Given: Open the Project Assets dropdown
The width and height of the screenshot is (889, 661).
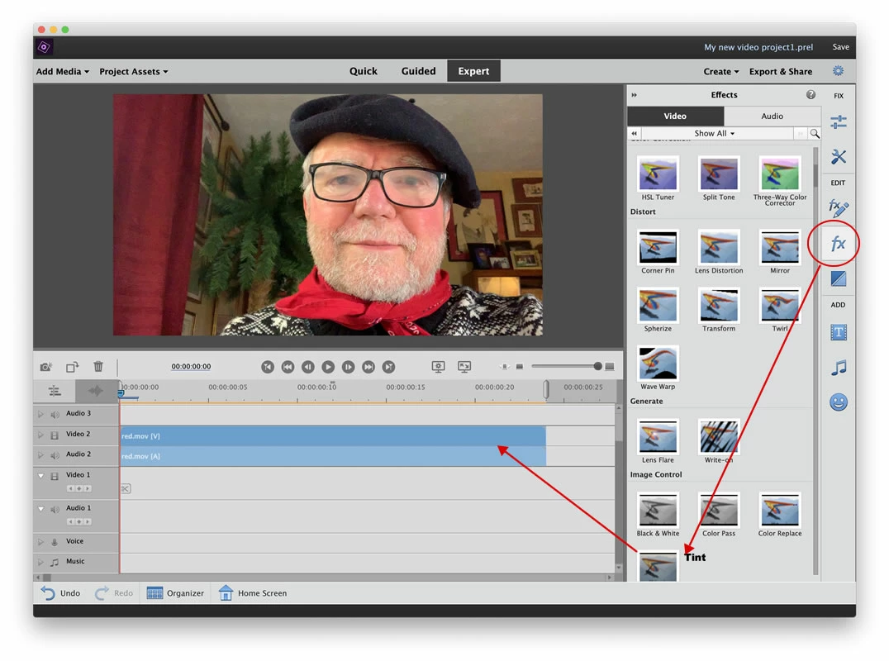Looking at the screenshot, I should [x=133, y=71].
